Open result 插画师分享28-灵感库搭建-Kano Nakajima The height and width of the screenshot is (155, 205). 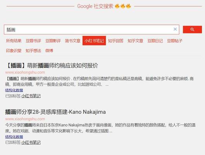pos(55,112)
